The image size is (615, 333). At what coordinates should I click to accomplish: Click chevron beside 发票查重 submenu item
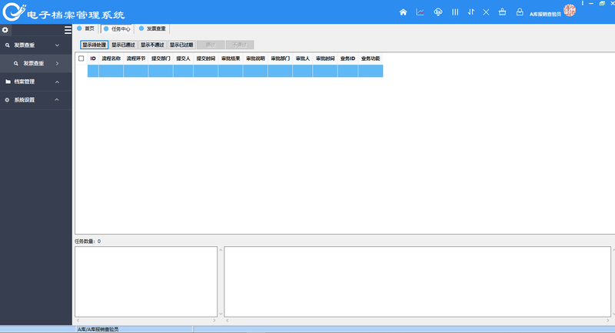57,63
